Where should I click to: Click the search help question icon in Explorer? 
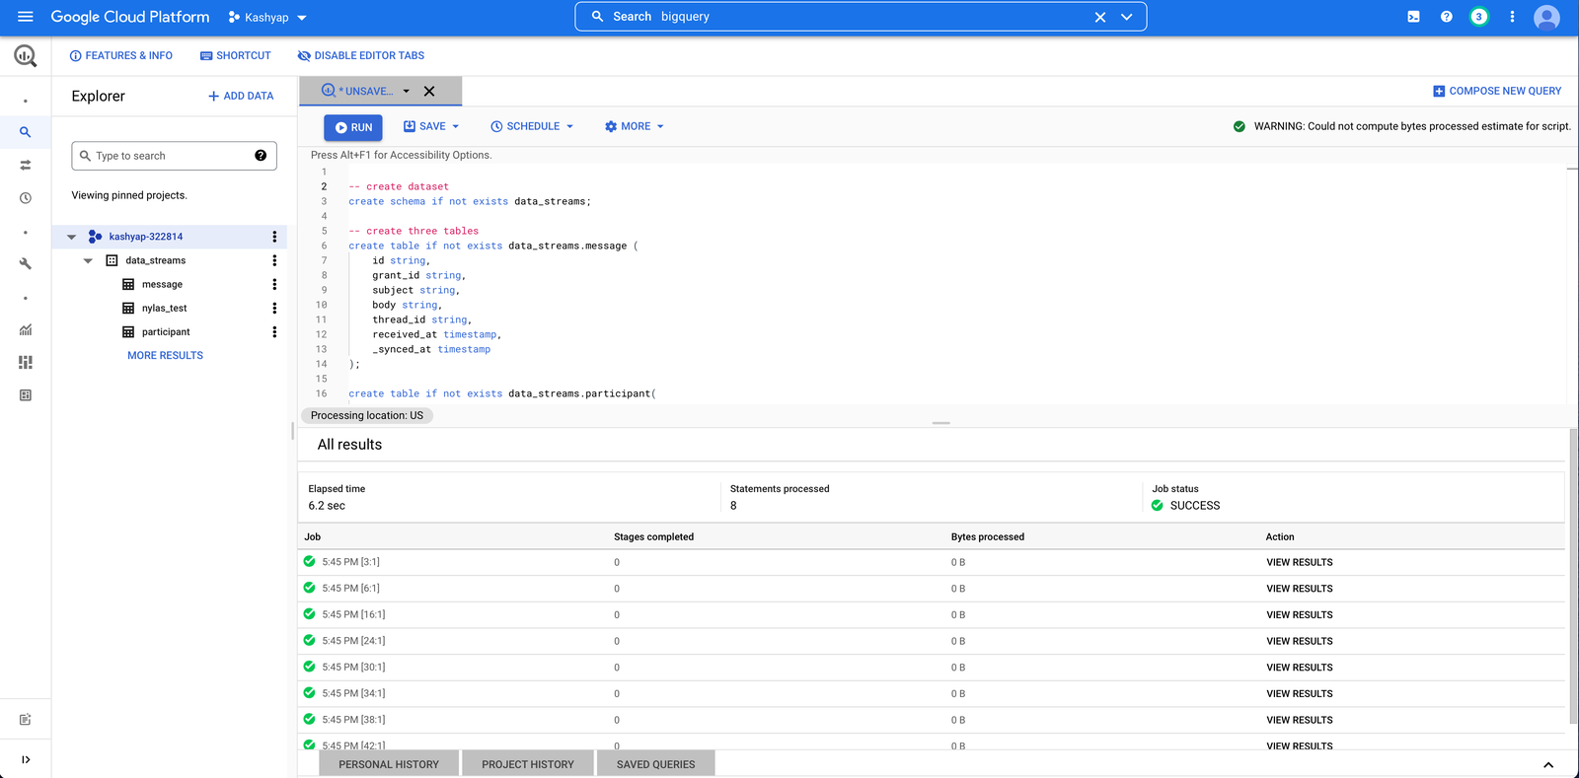click(x=261, y=155)
